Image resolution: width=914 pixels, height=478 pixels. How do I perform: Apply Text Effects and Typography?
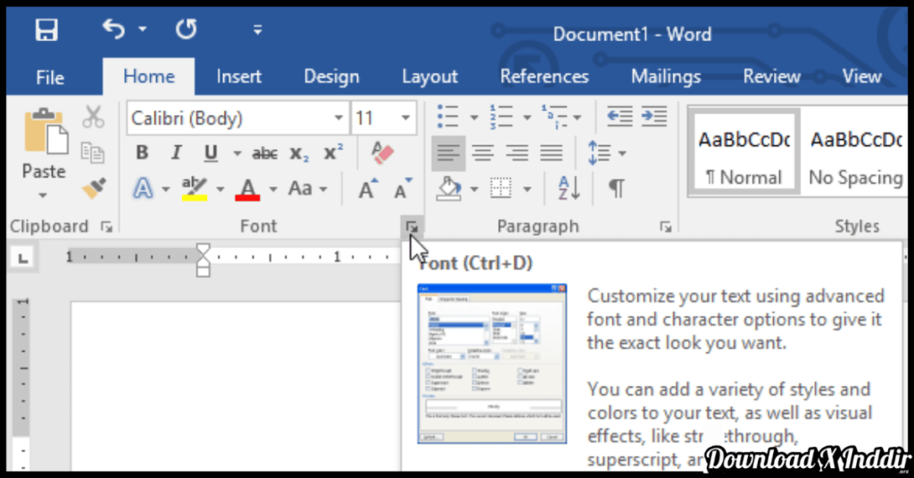click(143, 188)
